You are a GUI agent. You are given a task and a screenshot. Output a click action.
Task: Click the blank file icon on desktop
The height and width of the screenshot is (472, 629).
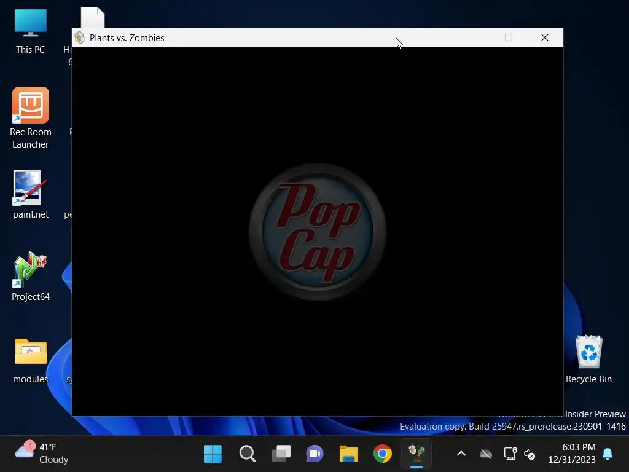(93, 18)
